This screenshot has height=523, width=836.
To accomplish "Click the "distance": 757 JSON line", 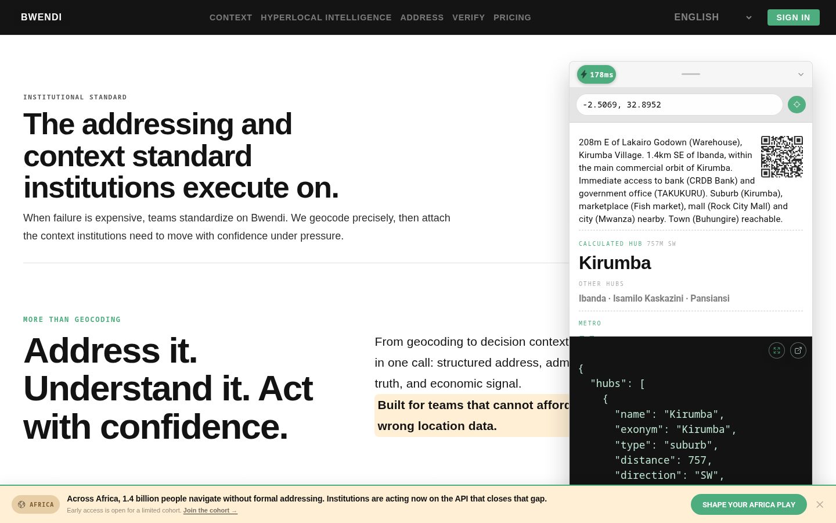I will pyautogui.click(x=663, y=460).
